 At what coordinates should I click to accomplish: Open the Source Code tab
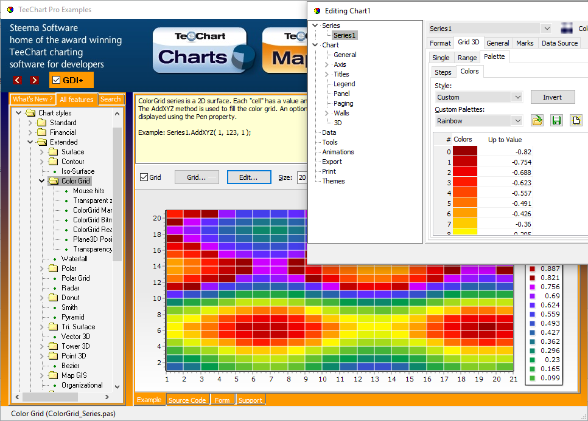pyautogui.click(x=187, y=400)
